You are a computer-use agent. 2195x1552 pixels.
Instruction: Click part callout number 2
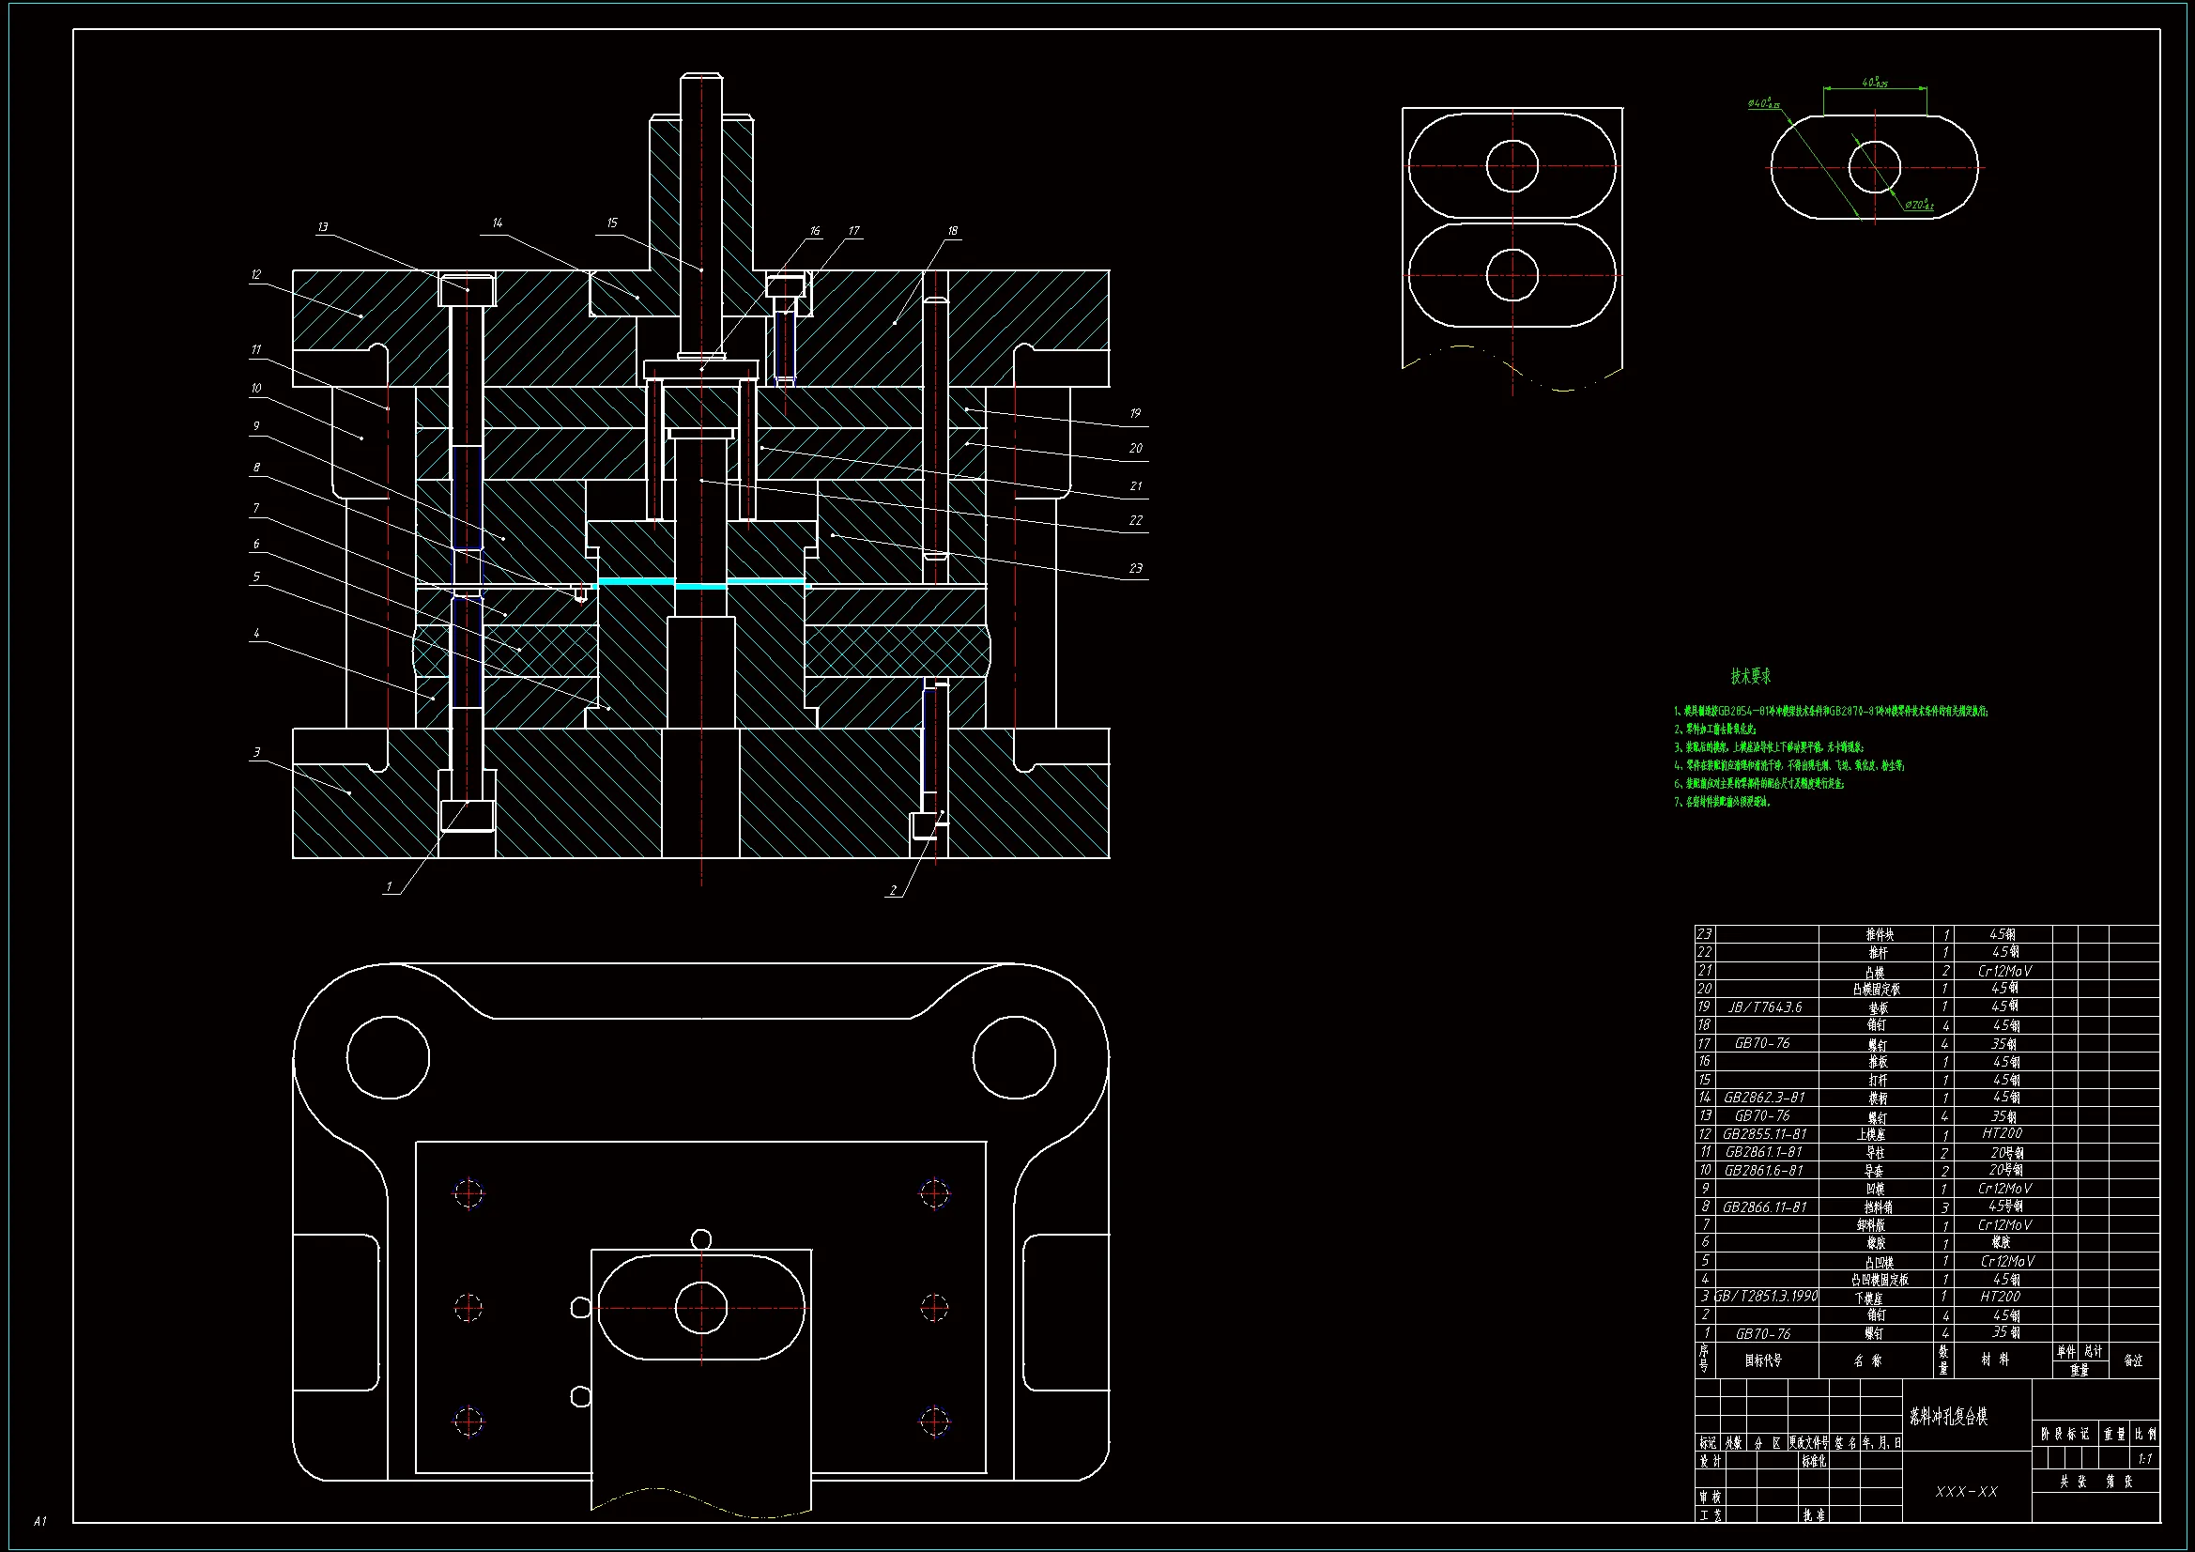click(x=894, y=891)
